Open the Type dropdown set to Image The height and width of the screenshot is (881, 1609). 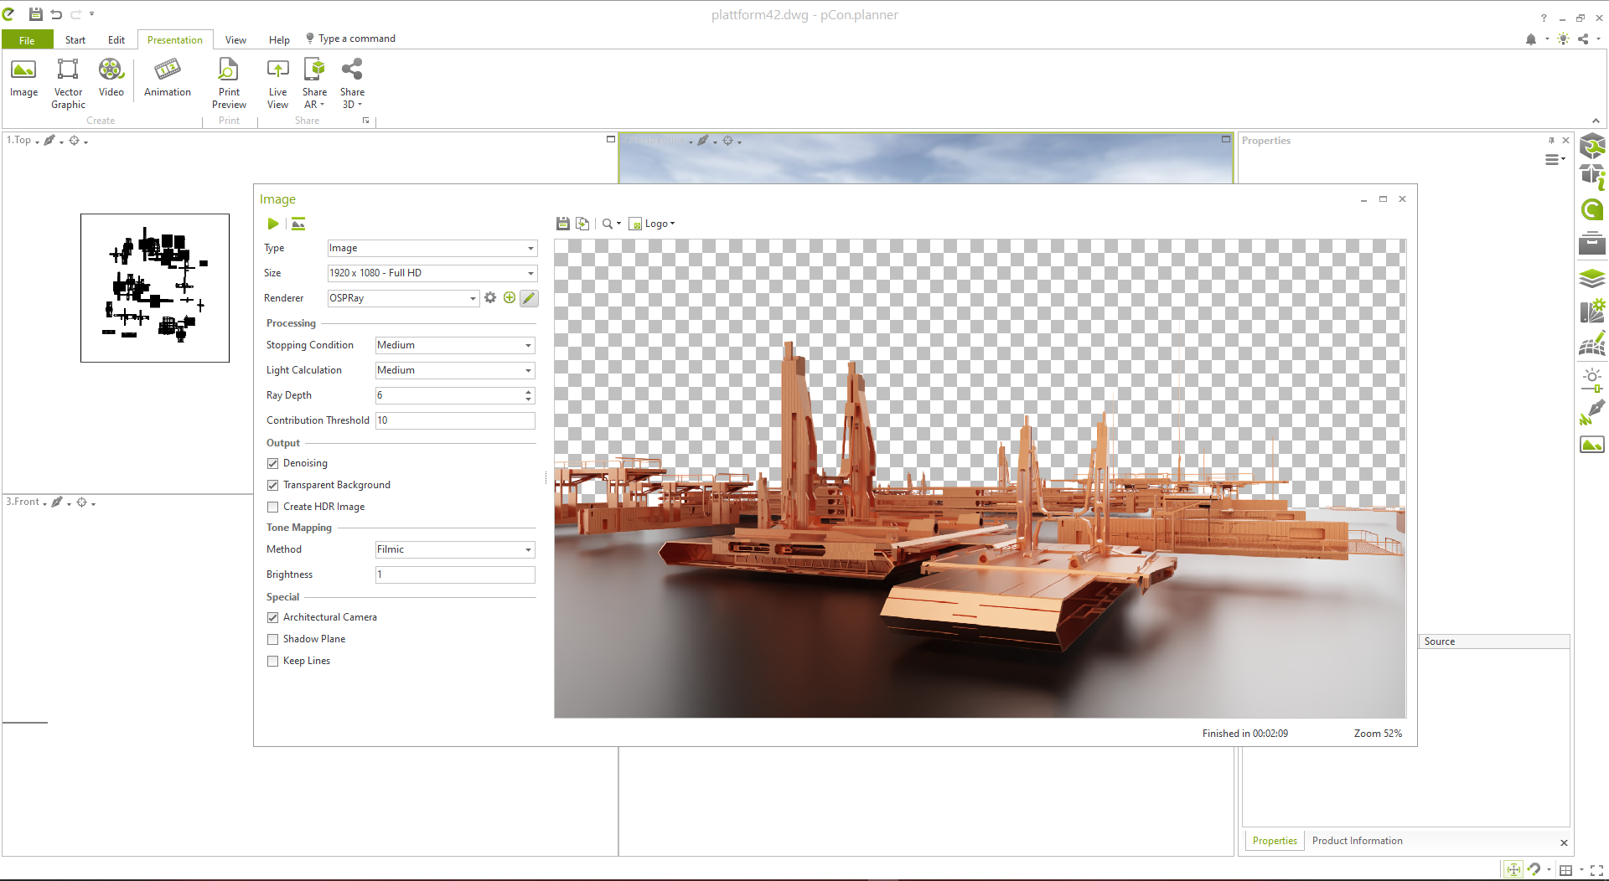[x=432, y=248]
